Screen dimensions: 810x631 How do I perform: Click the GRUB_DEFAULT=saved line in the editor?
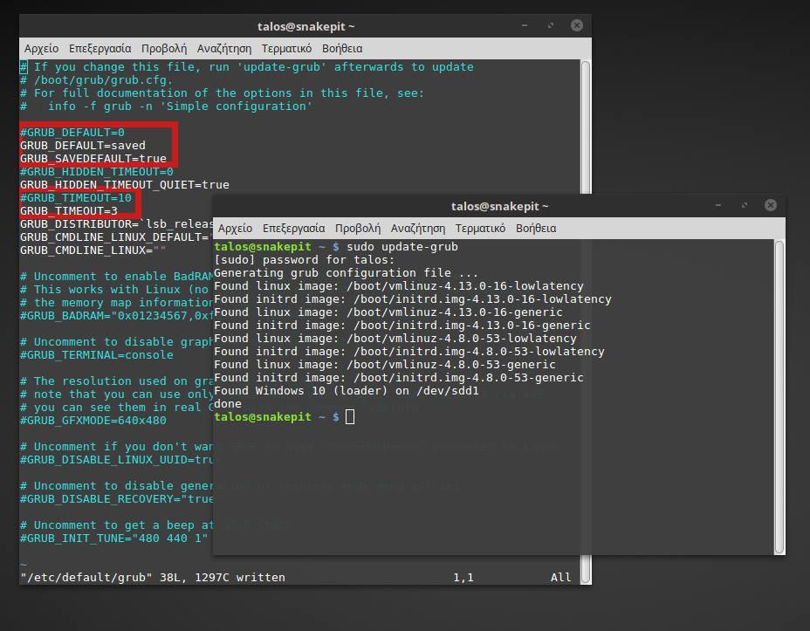[83, 145]
